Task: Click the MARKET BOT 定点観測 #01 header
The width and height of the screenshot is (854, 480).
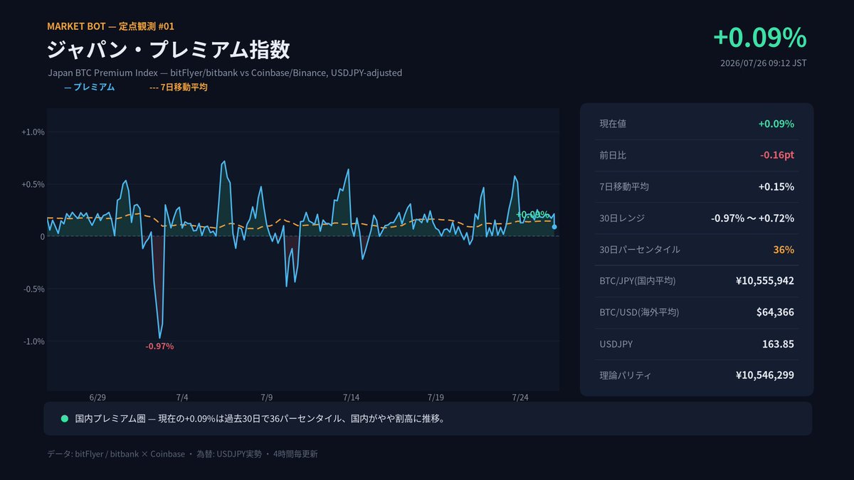Action: pos(110,26)
